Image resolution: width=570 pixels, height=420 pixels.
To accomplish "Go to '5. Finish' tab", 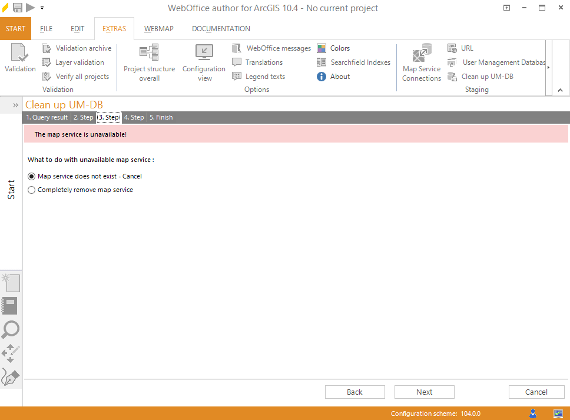I will (x=161, y=117).
